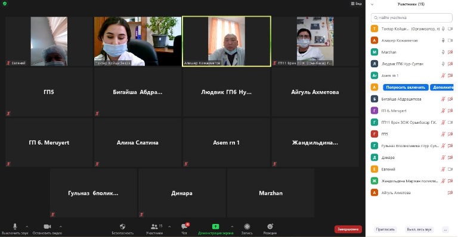458x237 pixels.
Task: Toggle microphone with Выключить звук
Action: click(15, 226)
